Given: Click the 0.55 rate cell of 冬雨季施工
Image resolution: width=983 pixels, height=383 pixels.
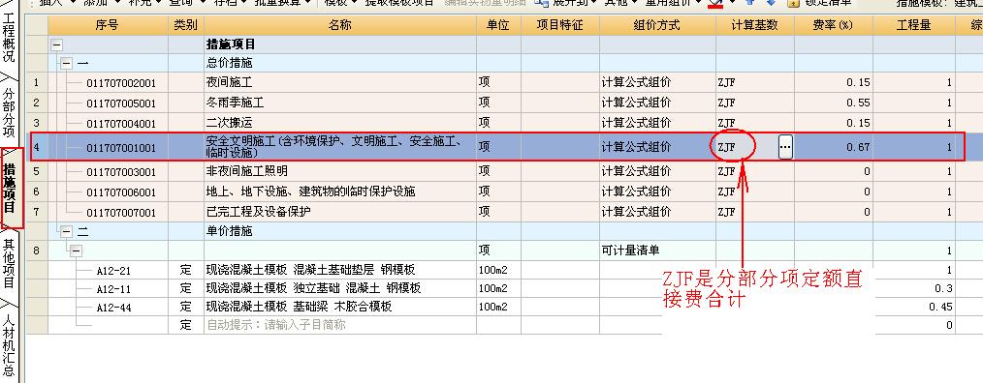Looking at the screenshot, I should (x=833, y=103).
